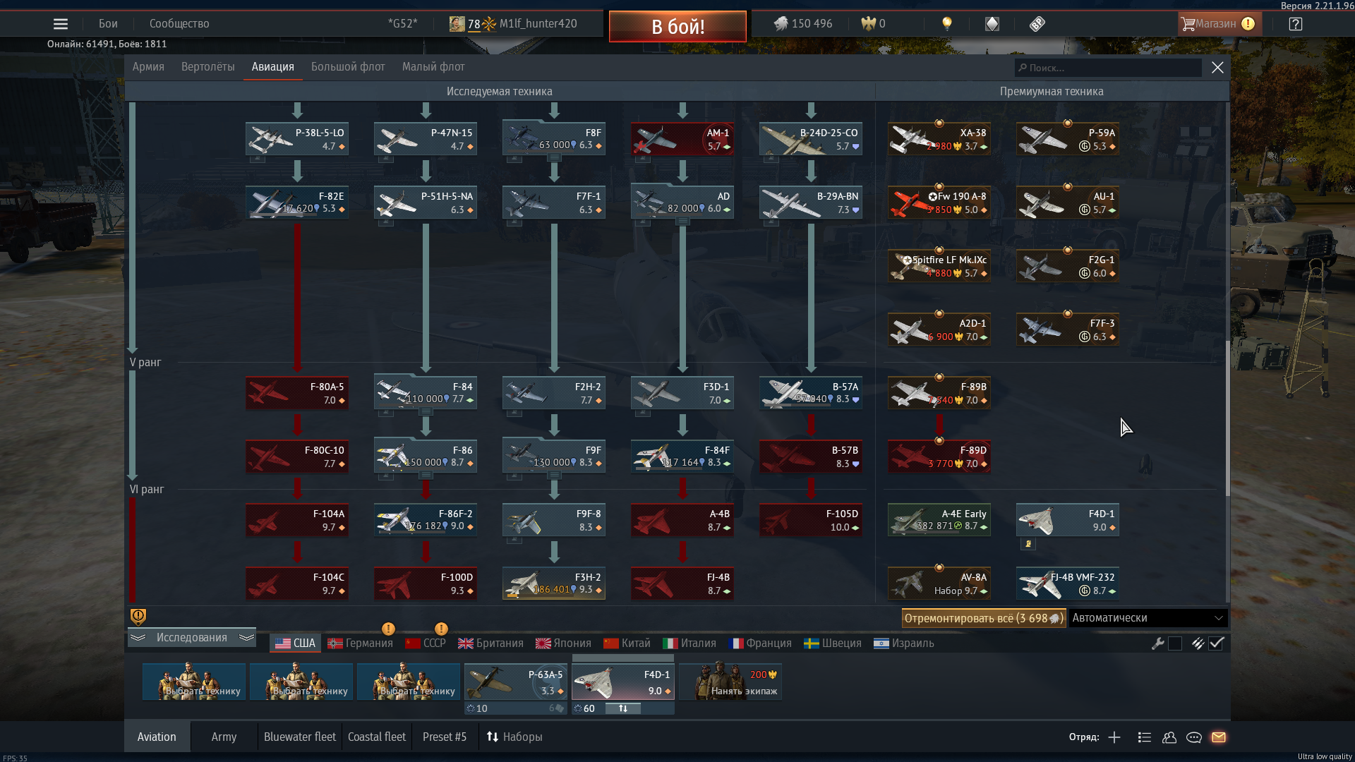Click the orange warning shield icon

click(x=138, y=617)
